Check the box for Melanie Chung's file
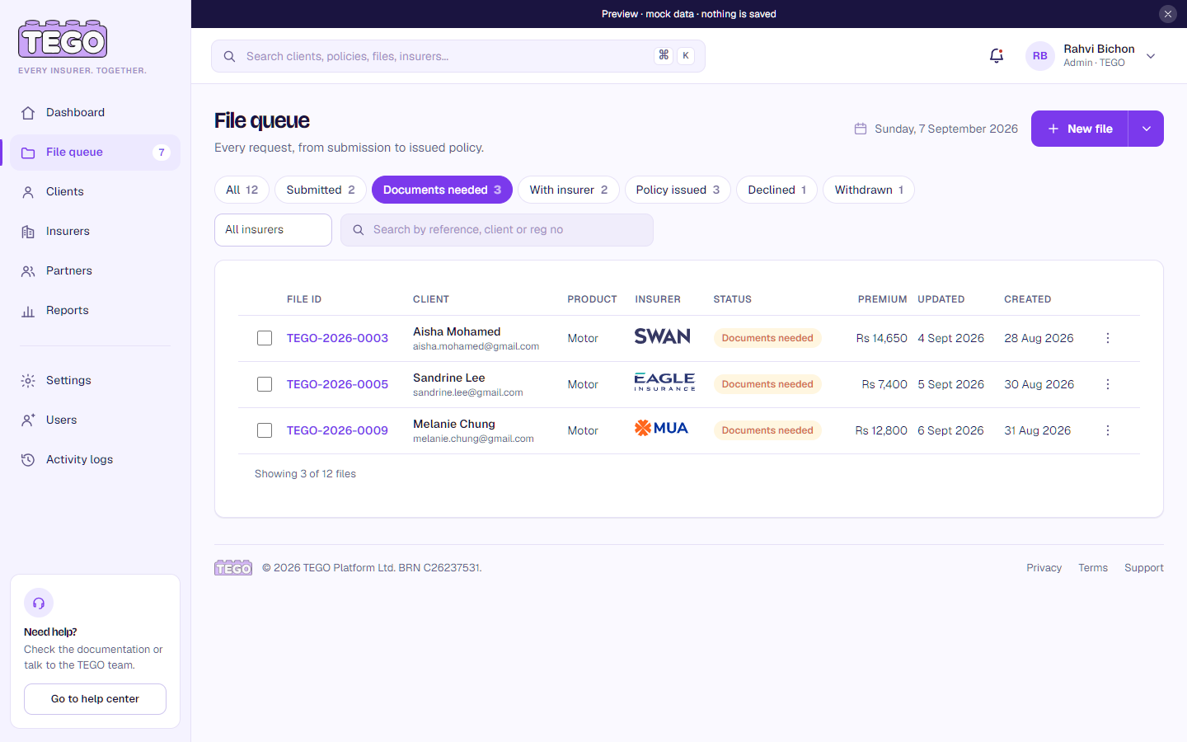Image resolution: width=1187 pixels, height=742 pixels. click(265, 430)
